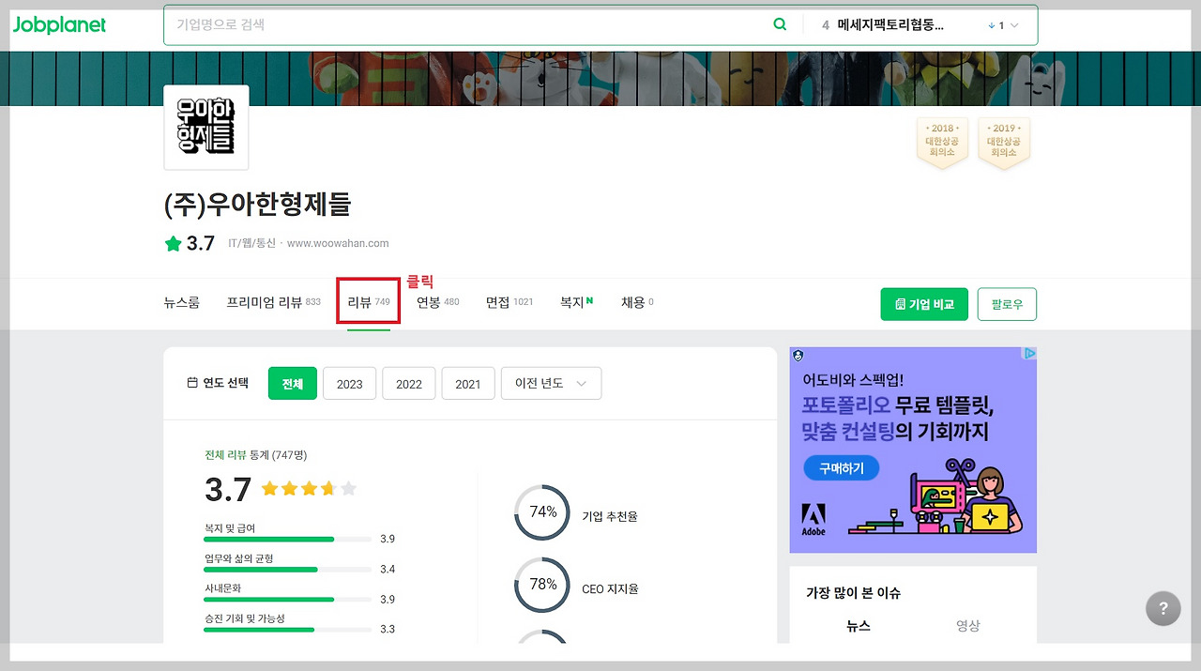The height and width of the screenshot is (671, 1201).
Task: Click the Adobe logo in the ad
Action: coord(813,520)
